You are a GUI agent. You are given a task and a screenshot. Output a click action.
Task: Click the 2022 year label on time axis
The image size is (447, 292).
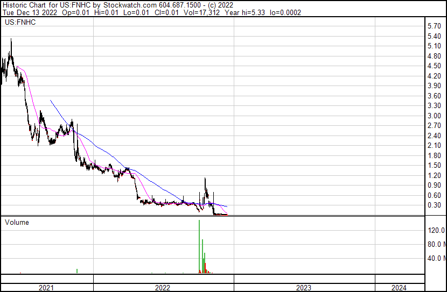tap(163, 288)
